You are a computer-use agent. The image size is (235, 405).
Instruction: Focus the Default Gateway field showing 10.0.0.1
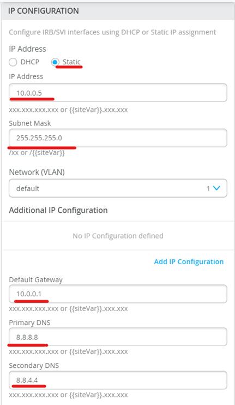[118, 294]
